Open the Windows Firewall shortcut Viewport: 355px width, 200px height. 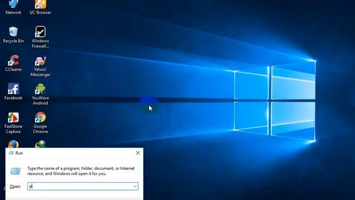(40, 37)
